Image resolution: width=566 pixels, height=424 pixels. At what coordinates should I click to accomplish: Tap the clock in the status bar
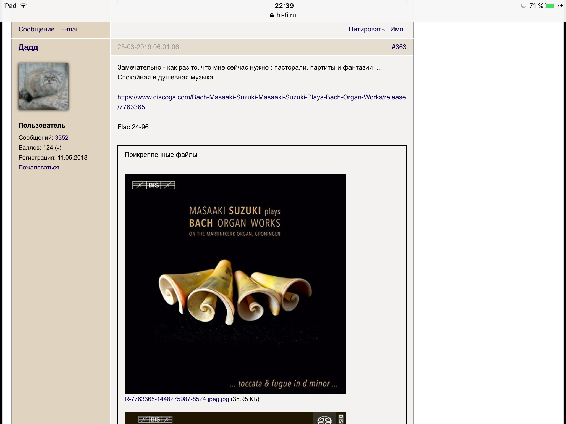(x=284, y=6)
